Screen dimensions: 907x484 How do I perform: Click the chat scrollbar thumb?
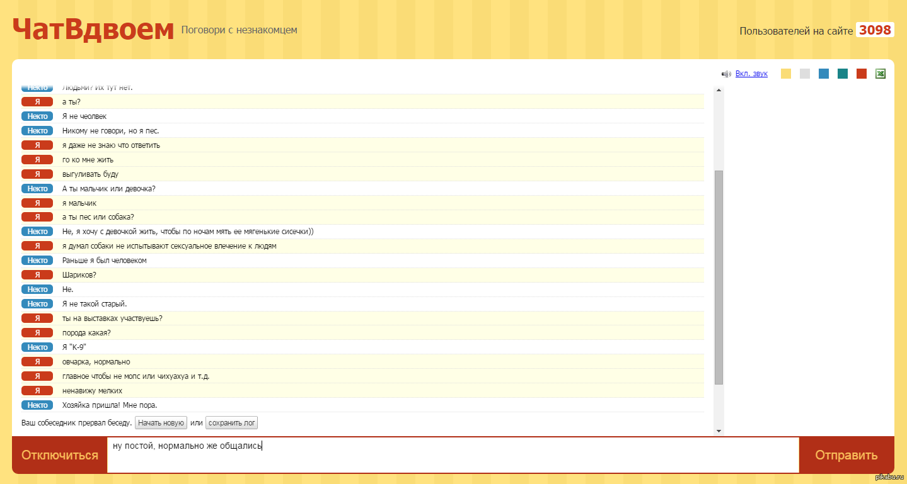click(x=719, y=277)
